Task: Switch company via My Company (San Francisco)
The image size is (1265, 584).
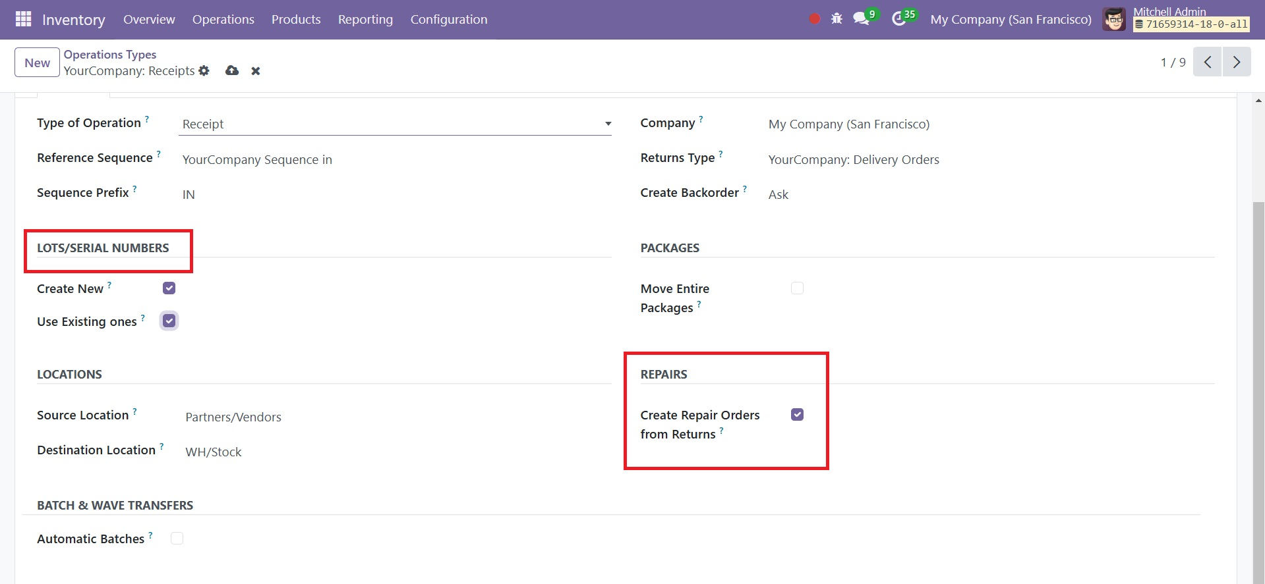Action: 1011,19
